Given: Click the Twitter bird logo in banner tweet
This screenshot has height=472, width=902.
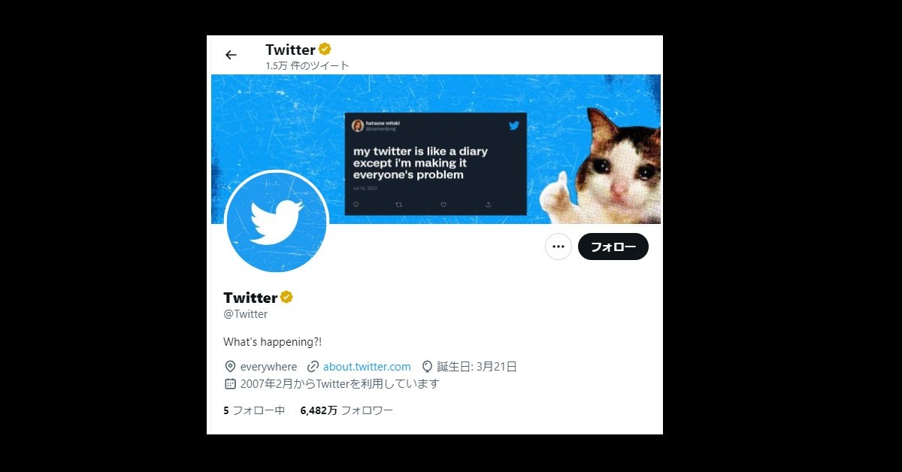Looking at the screenshot, I should coord(514,126).
